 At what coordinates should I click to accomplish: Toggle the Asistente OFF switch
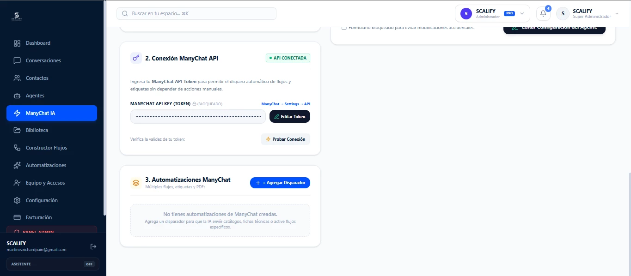[89, 264]
